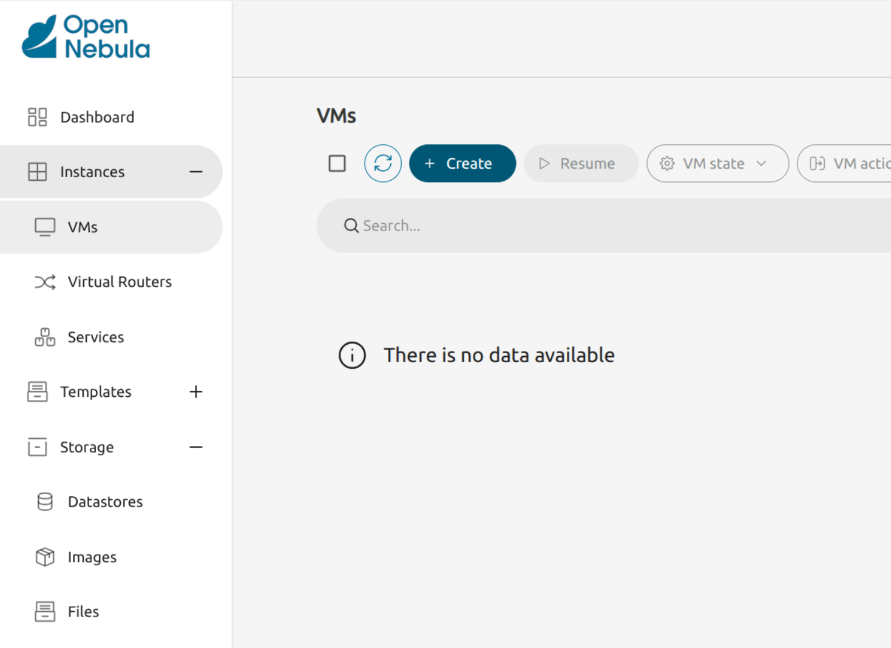Open the VM state dropdown
This screenshot has height=648, width=891.
[717, 163]
